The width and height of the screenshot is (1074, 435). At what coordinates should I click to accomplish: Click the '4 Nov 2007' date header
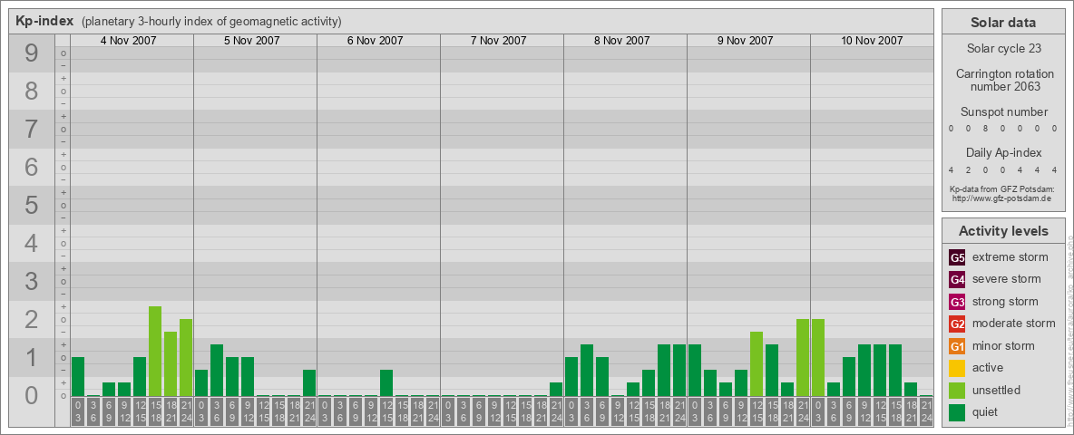[x=128, y=41]
